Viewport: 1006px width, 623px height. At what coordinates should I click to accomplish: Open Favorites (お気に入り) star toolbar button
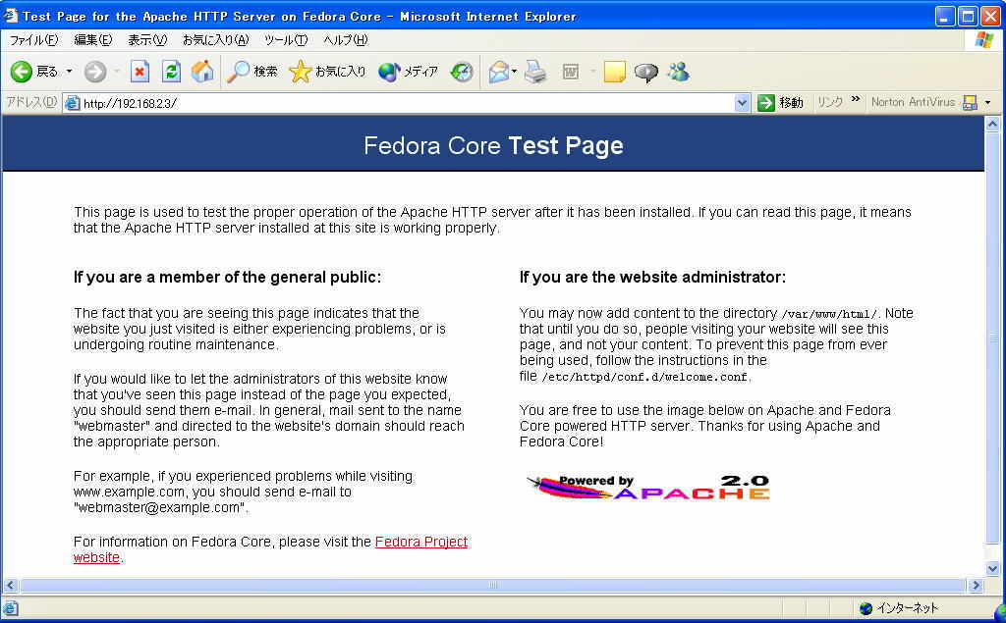[x=327, y=72]
